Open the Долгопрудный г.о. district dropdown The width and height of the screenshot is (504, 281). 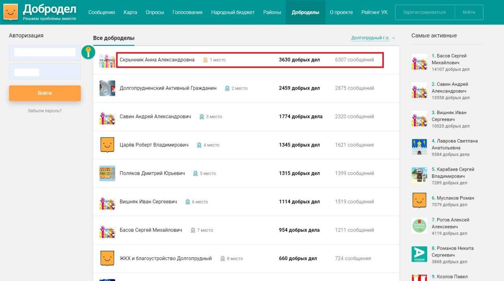(x=373, y=38)
